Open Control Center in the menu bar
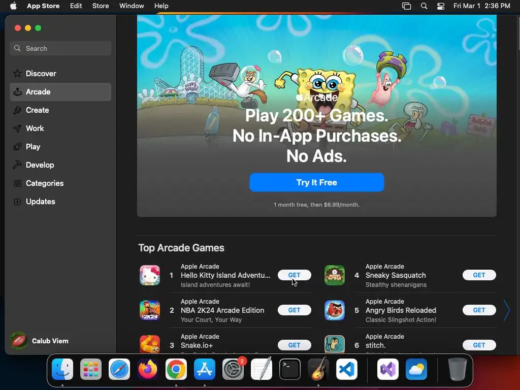520x390 pixels. click(441, 6)
